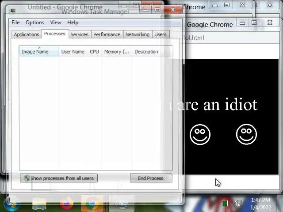Go to the Networking tab
The width and height of the screenshot is (283, 212).
click(138, 34)
